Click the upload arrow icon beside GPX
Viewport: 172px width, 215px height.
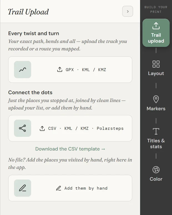pyautogui.click(x=60, y=69)
